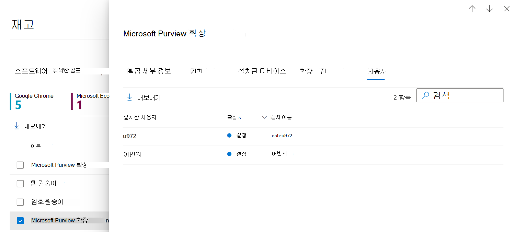Click the magnifier icon in the 검색 box

[x=425, y=95]
